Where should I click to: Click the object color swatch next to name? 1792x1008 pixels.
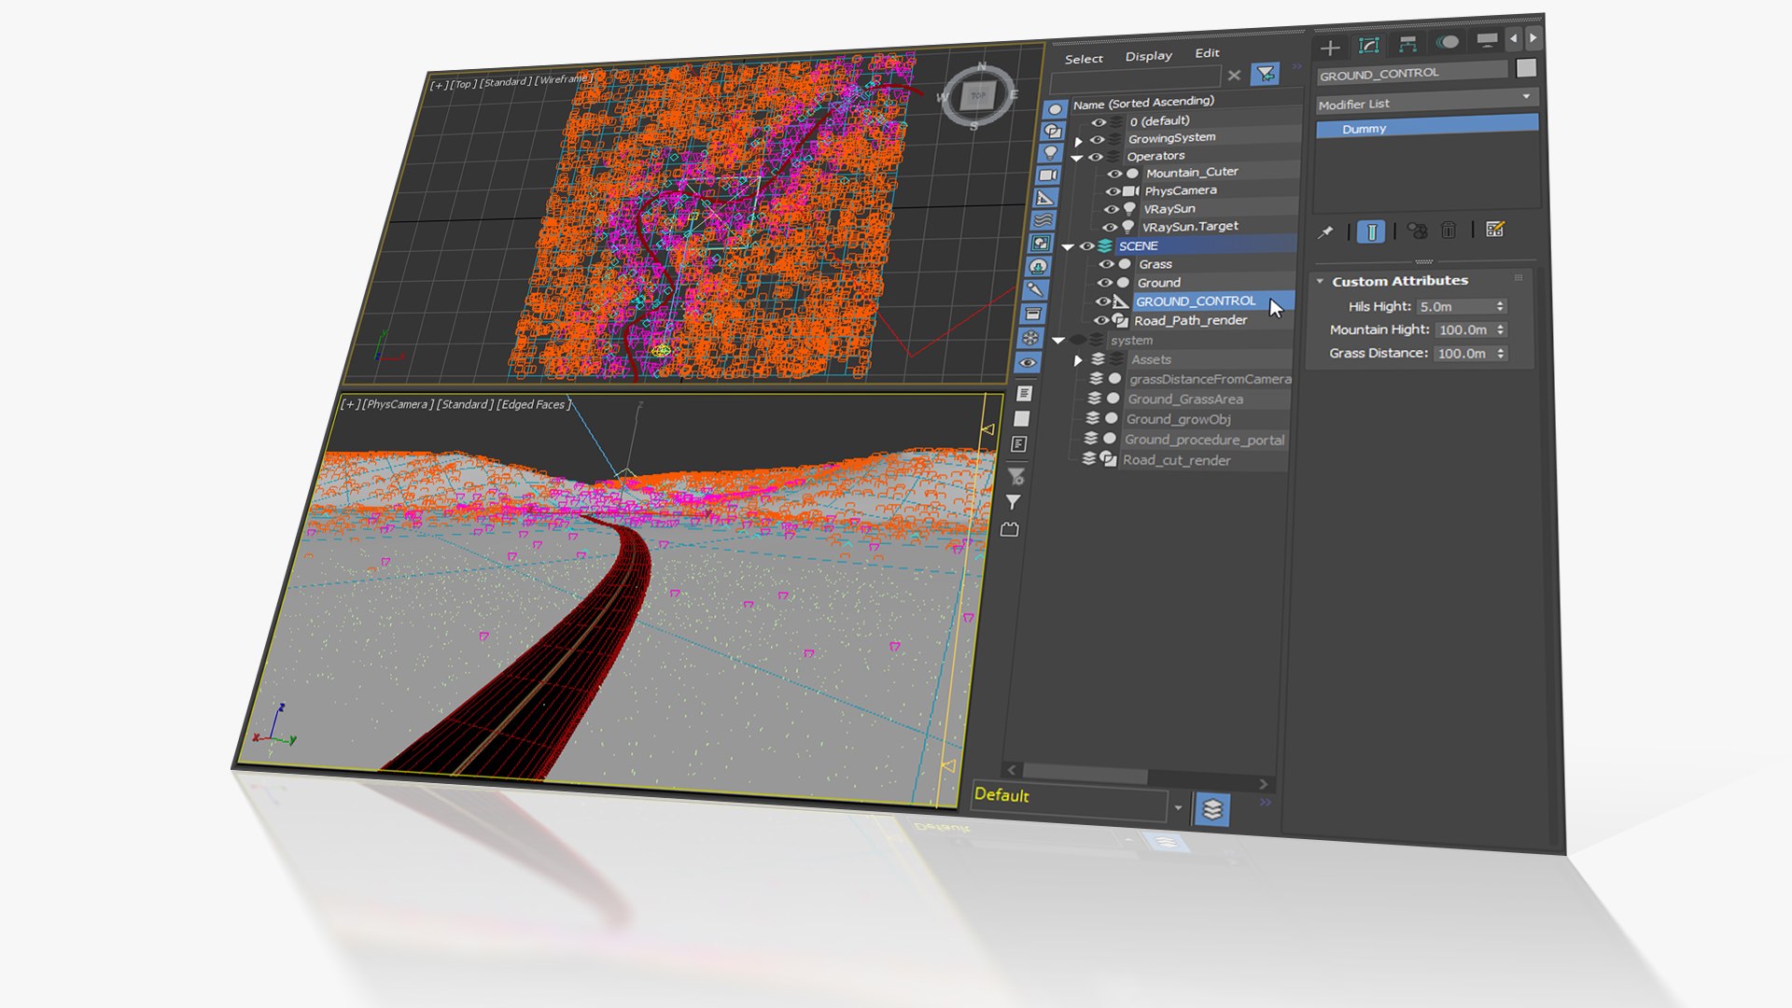tap(1526, 67)
